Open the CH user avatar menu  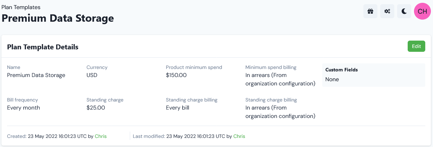pyautogui.click(x=422, y=12)
